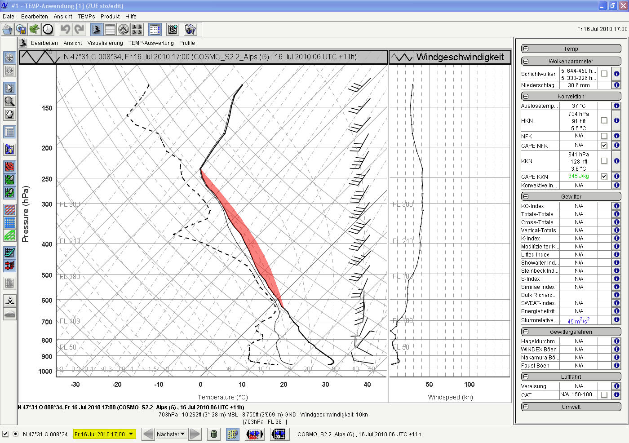This screenshot has height=443, width=629.
Task: Open file with folder toolbar icon
Action: (x=7, y=30)
